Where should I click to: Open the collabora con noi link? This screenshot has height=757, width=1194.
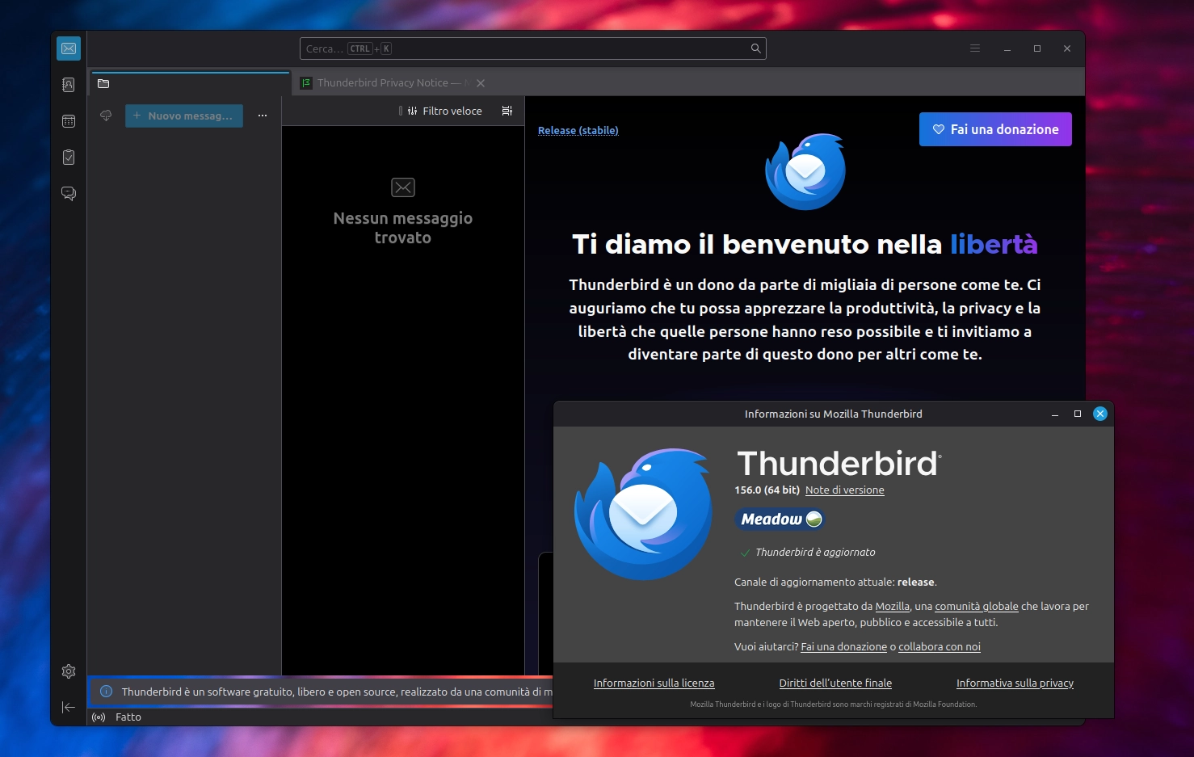coord(940,646)
